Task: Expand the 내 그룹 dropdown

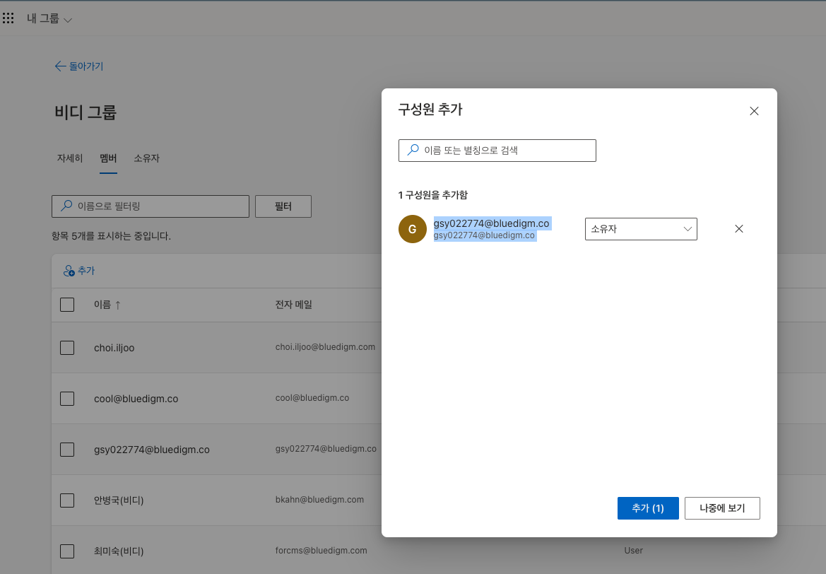Action: pos(49,19)
